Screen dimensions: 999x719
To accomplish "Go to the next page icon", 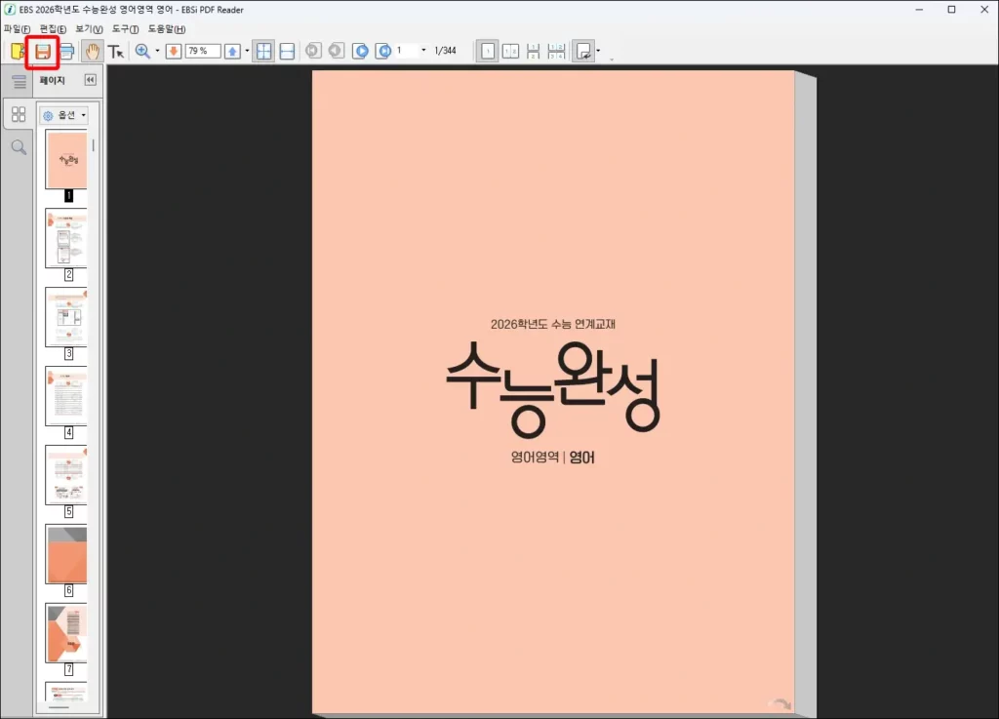I will click(360, 51).
